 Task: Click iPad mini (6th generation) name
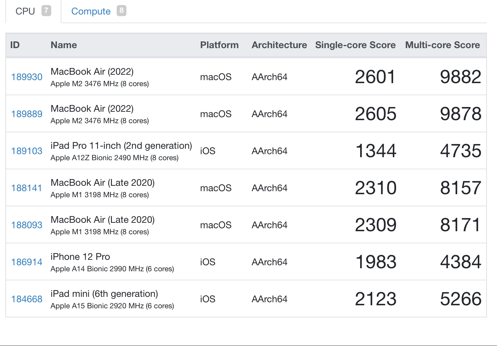(104, 294)
